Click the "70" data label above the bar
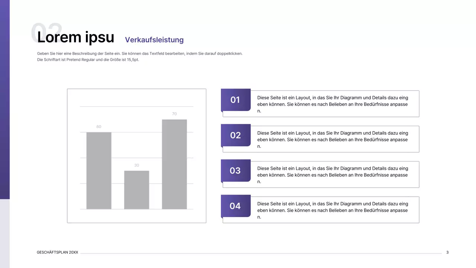The image size is (476, 268). (x=174, y=114)
